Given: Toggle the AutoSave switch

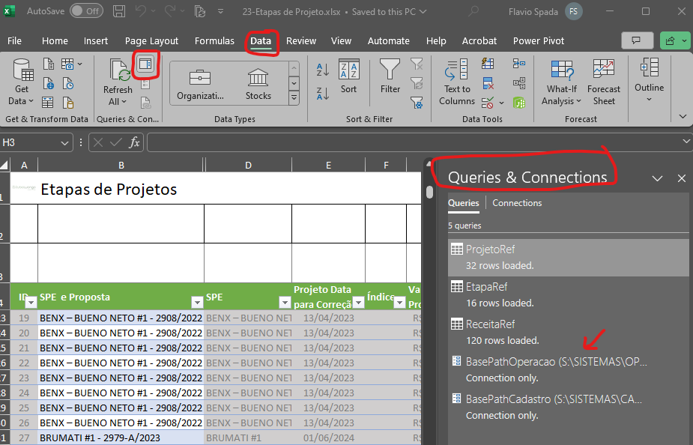Looking at the screenshot, I should (86, 12).
